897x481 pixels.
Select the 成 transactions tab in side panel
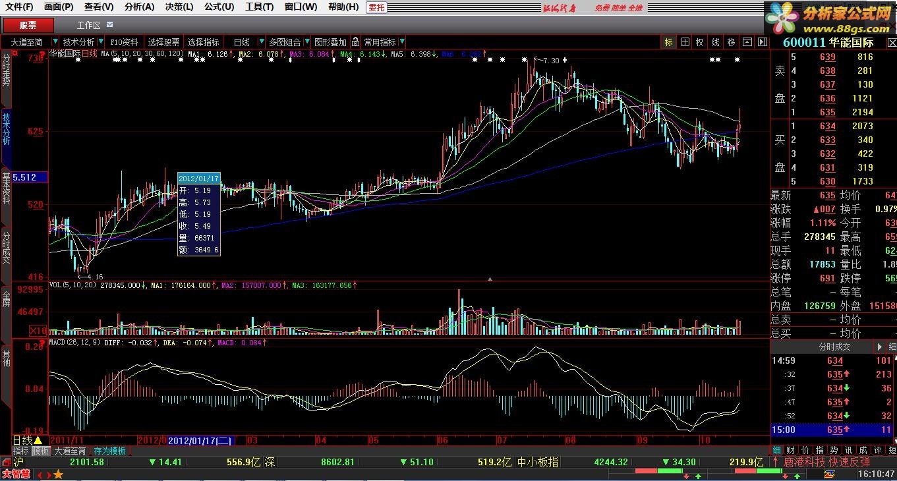(863, 451)
